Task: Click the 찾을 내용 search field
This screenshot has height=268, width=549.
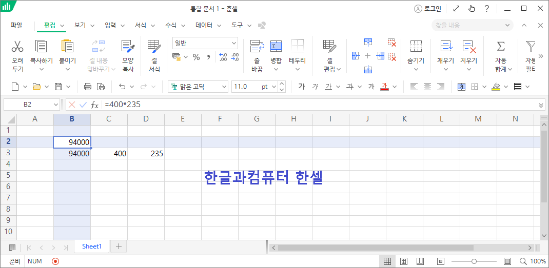Action: coord(472,25)
